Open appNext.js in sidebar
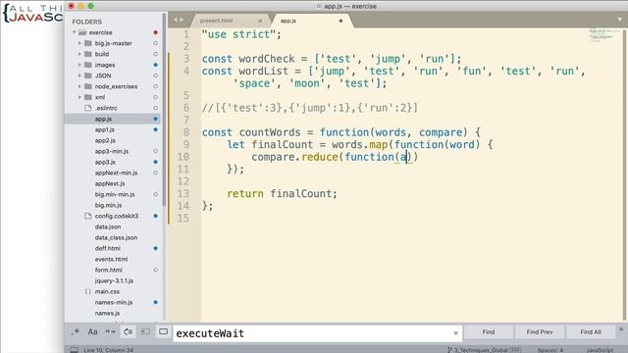Image resolution: width=628 pixels, height=353 pixels. click(110, 183)
